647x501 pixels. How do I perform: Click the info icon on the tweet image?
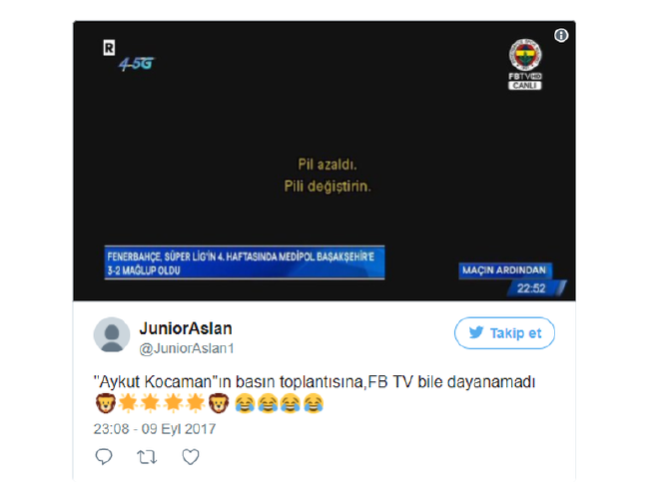coord(561,36)
